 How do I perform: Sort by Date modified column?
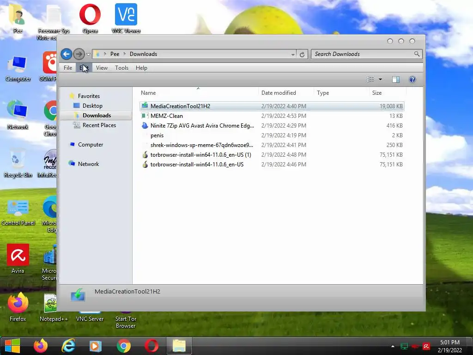[286, 93]
